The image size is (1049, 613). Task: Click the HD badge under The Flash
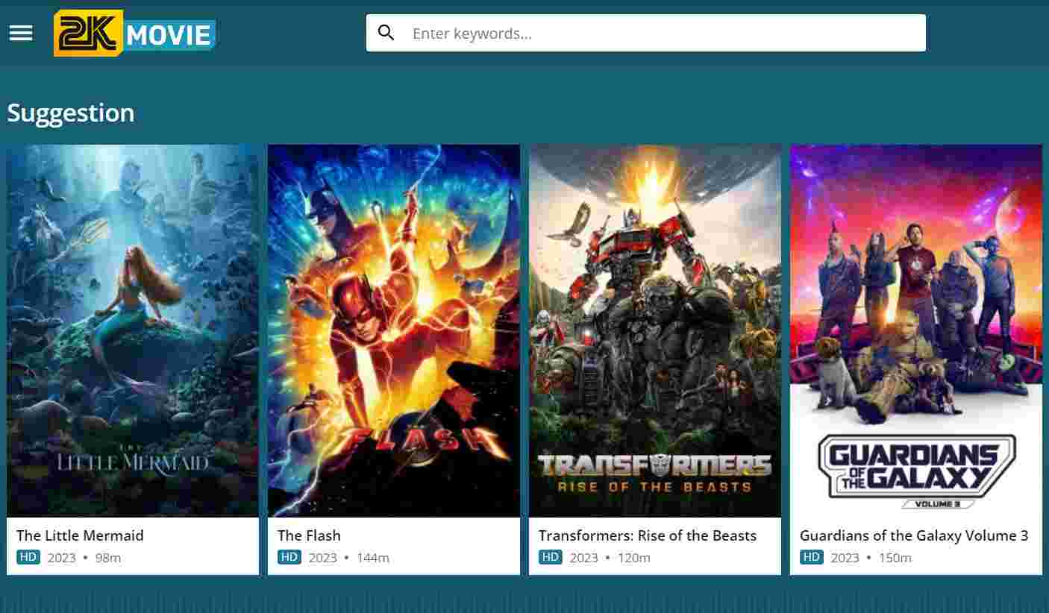289,557
